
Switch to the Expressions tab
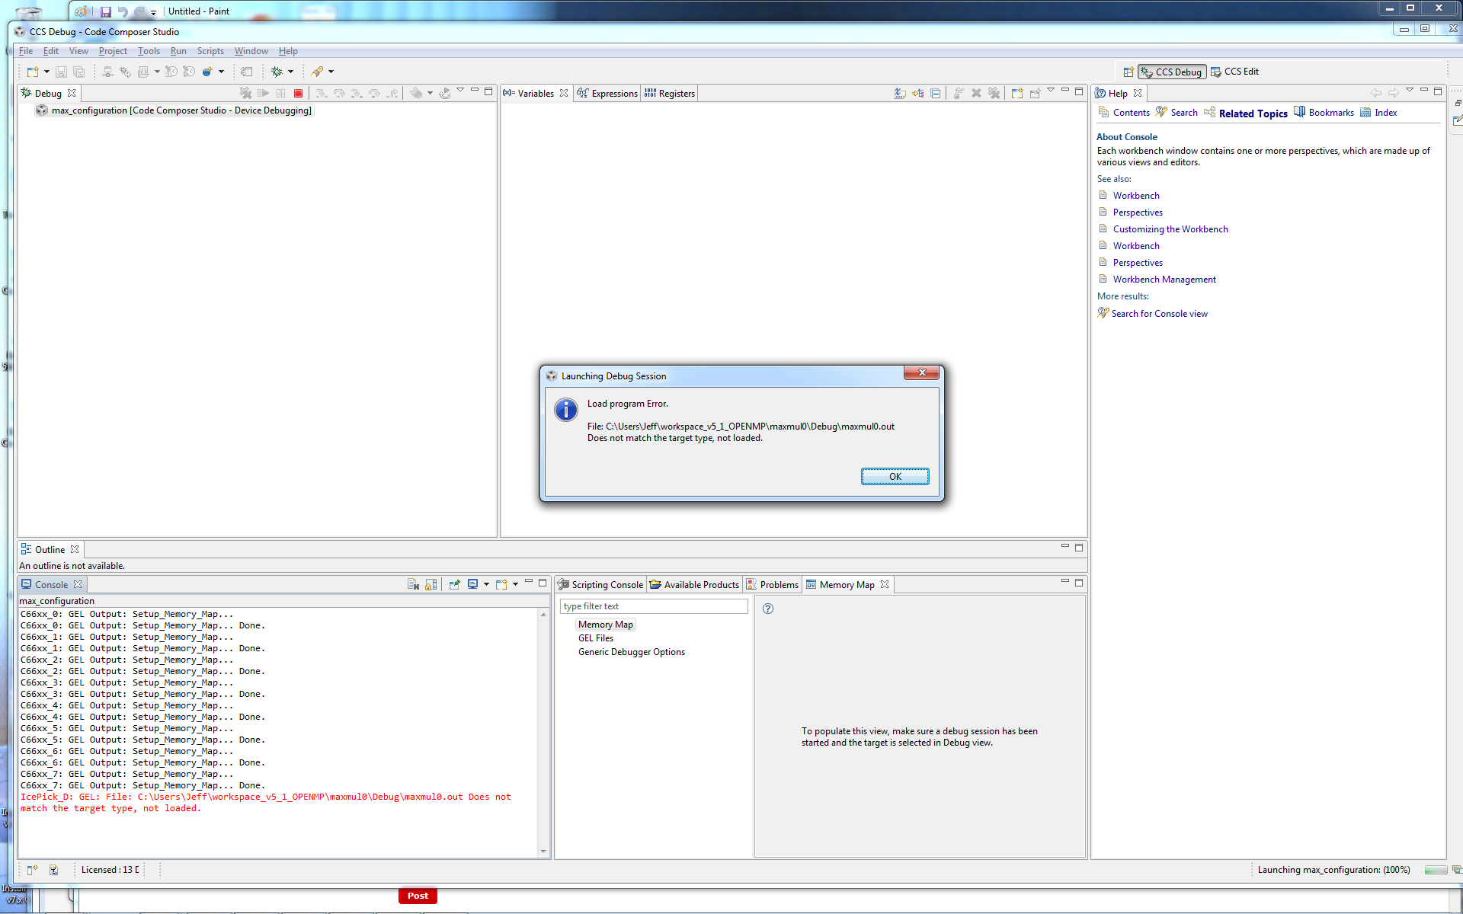607,93
